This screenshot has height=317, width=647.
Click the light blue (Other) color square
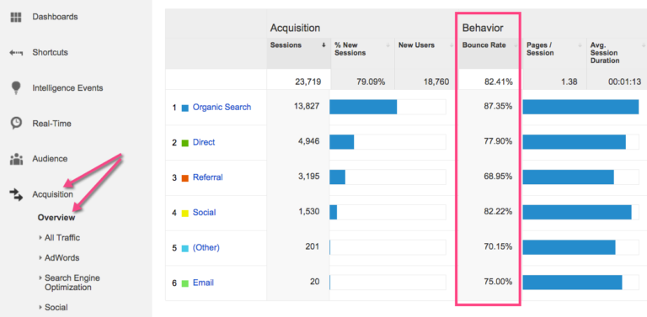(185, 248)
